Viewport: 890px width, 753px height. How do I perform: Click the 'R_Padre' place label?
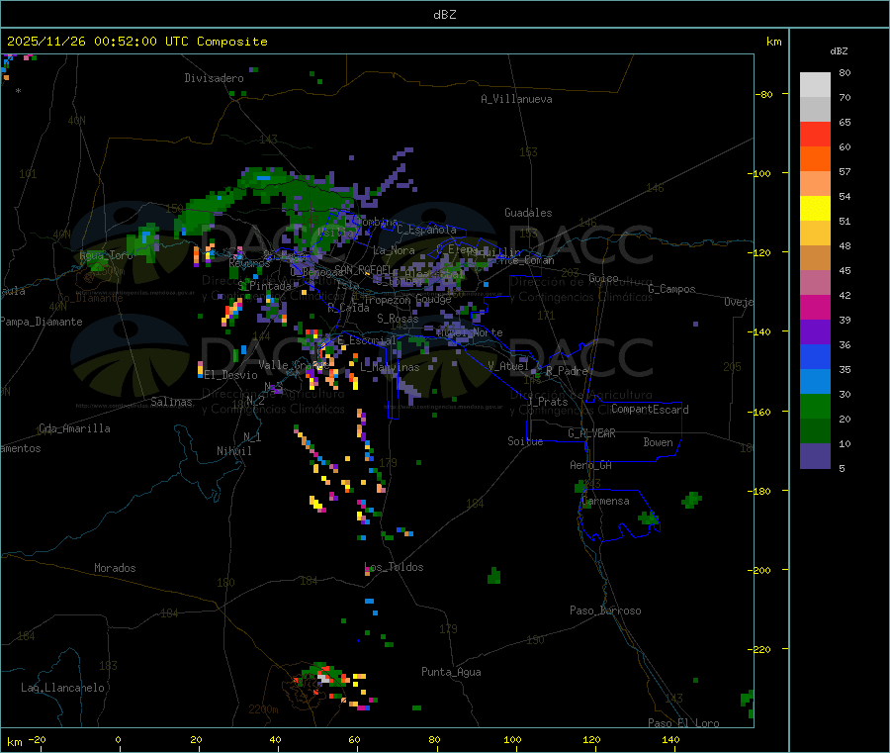click(x=567, y=371)
